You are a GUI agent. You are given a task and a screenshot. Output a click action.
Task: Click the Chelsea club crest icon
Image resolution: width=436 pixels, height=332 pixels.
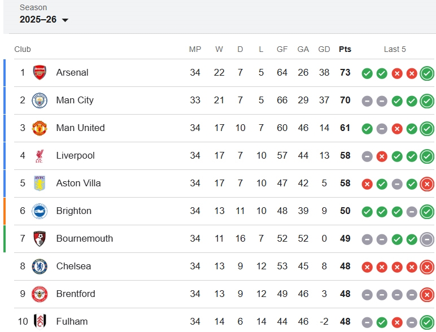point(40,266)
